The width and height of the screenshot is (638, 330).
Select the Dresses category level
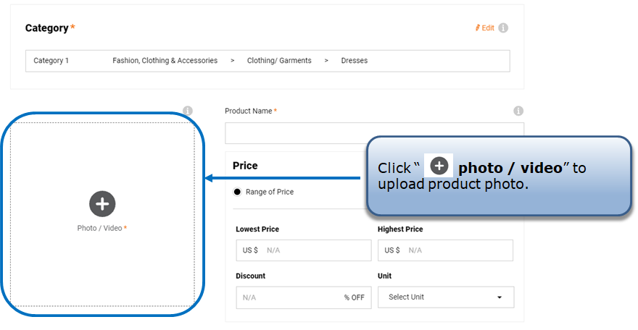pyautogui.click(x=355, y=61)
